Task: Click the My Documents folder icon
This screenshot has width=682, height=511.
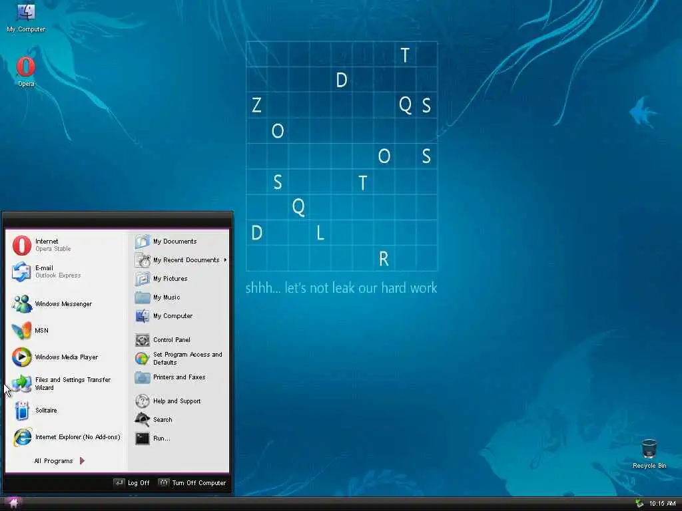Action: [143, 241]
